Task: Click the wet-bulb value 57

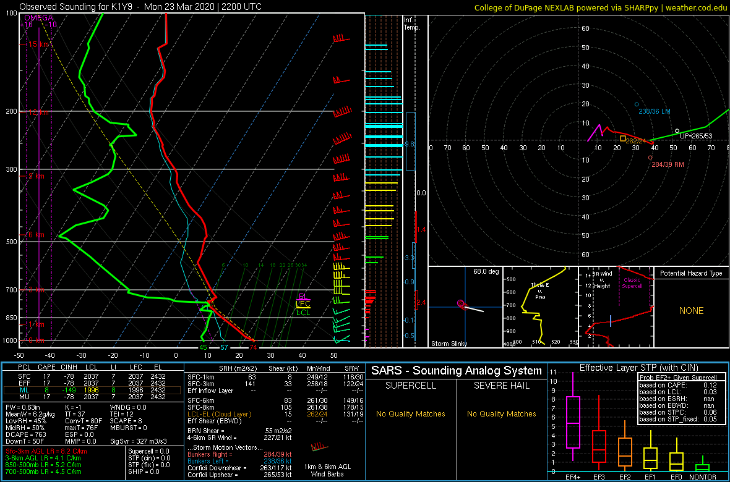Action: 224,347
